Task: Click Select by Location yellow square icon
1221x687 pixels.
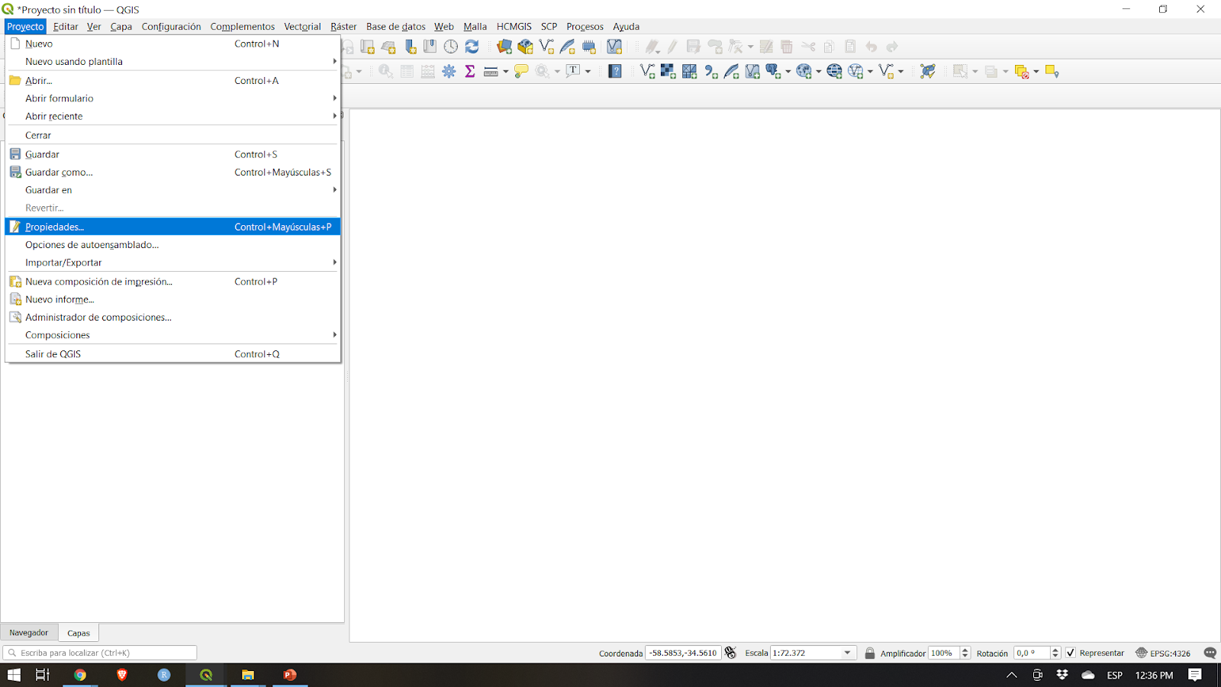Action: 1052,71
